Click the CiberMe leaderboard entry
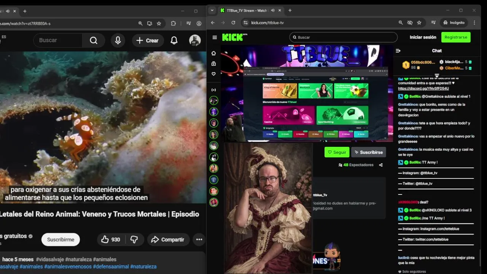Image resolution: width=487 pixels, height=274 pixels. pyautogui.click(x=455, y=68)
